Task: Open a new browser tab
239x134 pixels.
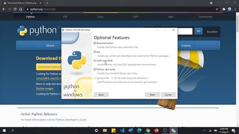Action: [x=47, y=3]
